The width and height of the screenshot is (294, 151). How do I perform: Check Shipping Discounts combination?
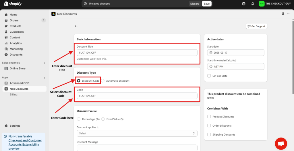209,135
